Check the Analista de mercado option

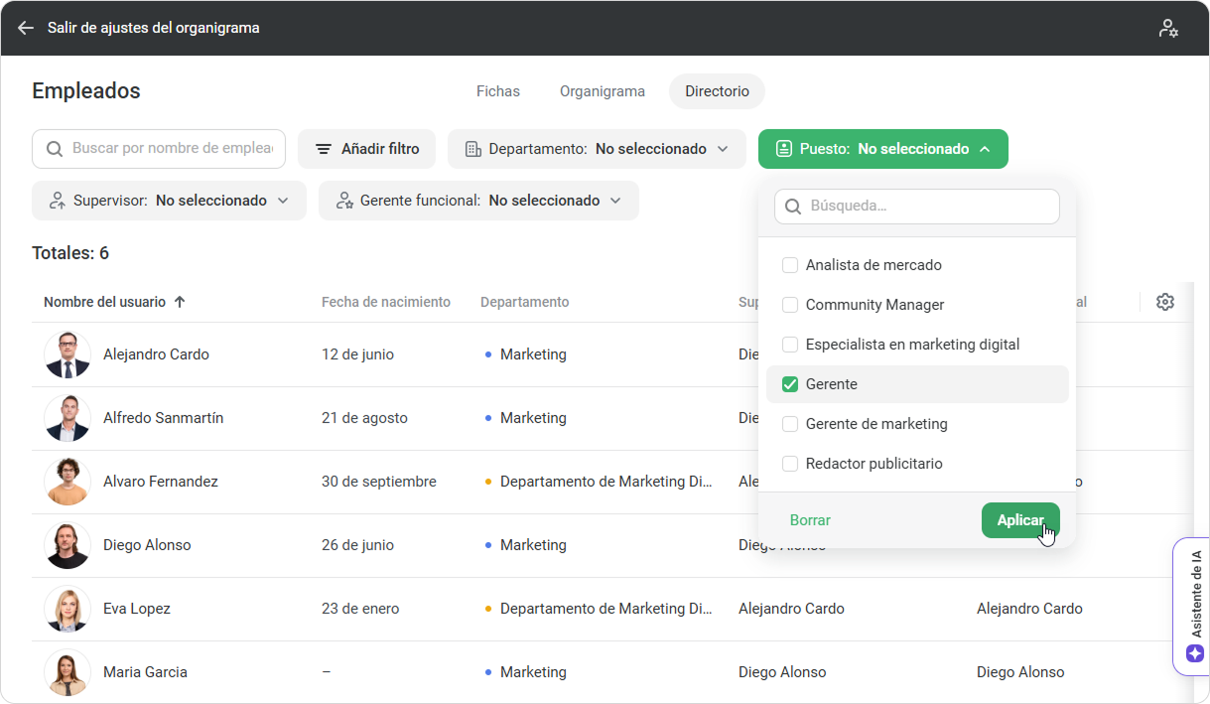pos(790,265)
